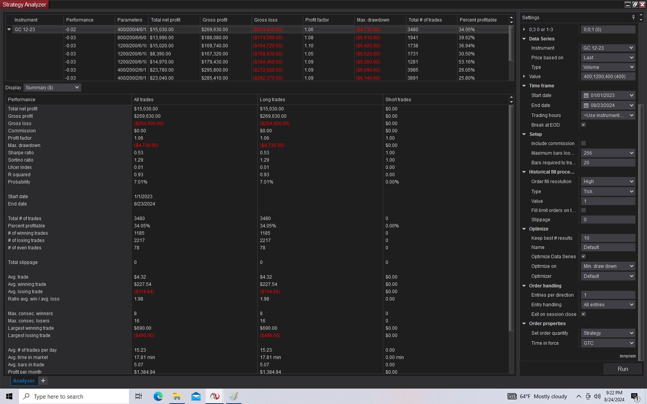This screenshot has height=404, width=647.
Task: Pin the Settings panel with pushpin icon
Action: point(634,17)
